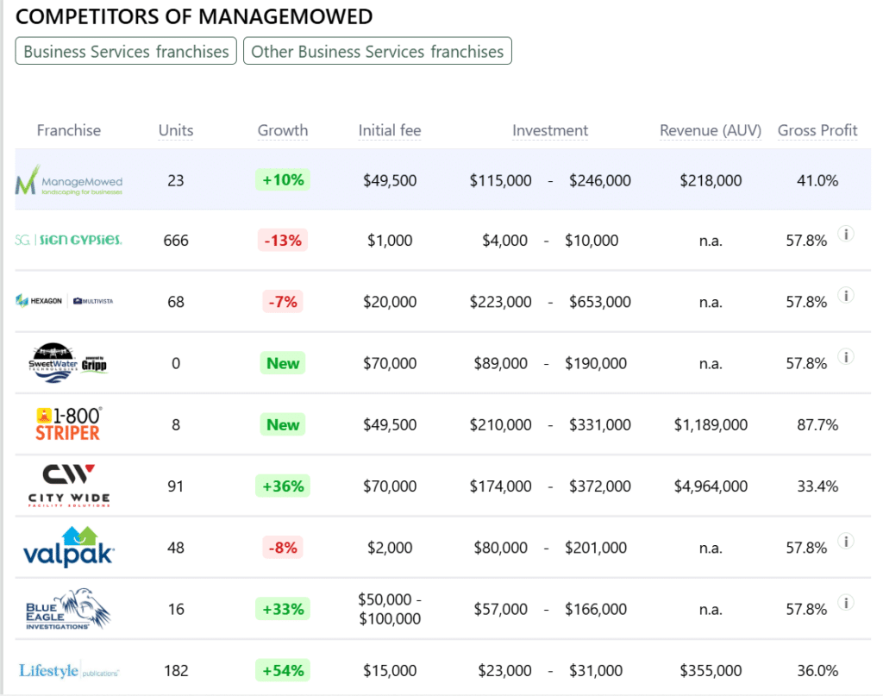Image resolution: width=883 pixels, height=696 pixels.
Task: Select gross profit 33.4%
Action: [817, 486]
